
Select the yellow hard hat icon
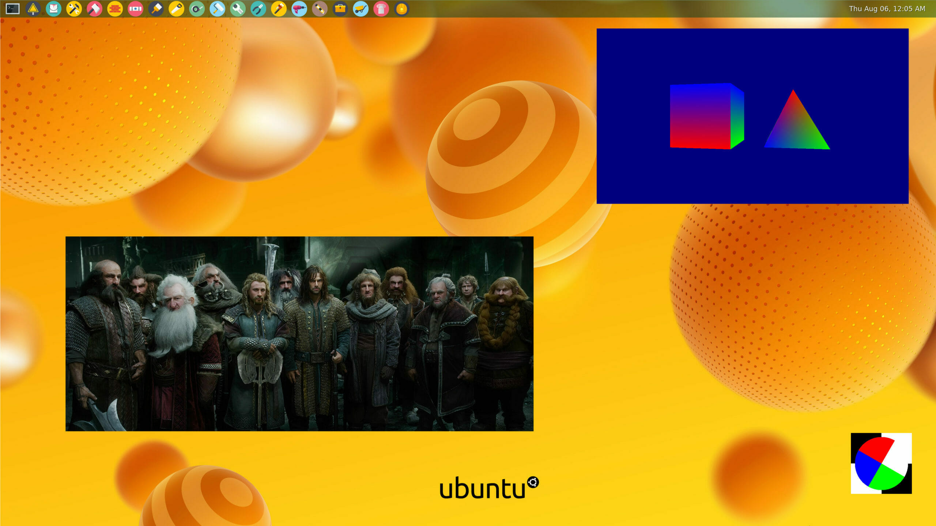(x=401, y=9)
